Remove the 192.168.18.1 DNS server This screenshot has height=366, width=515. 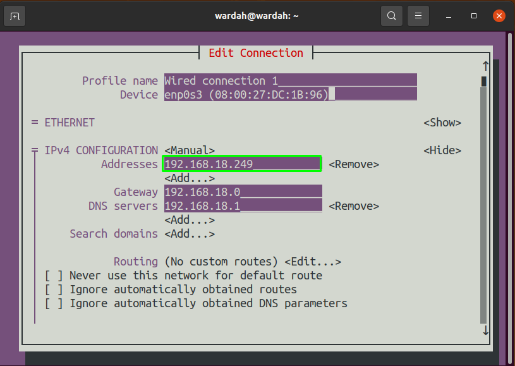(354, 206)
